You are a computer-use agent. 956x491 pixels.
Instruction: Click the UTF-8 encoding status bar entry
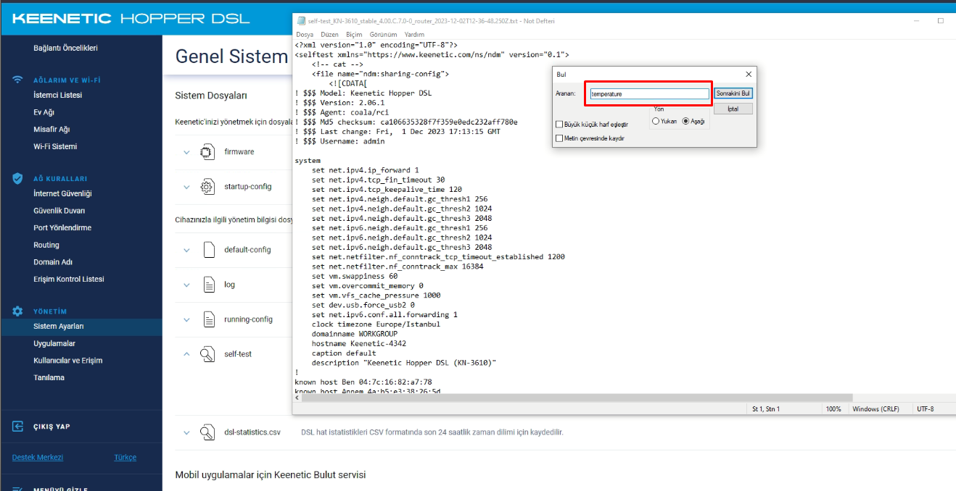(x=926, y=409)
